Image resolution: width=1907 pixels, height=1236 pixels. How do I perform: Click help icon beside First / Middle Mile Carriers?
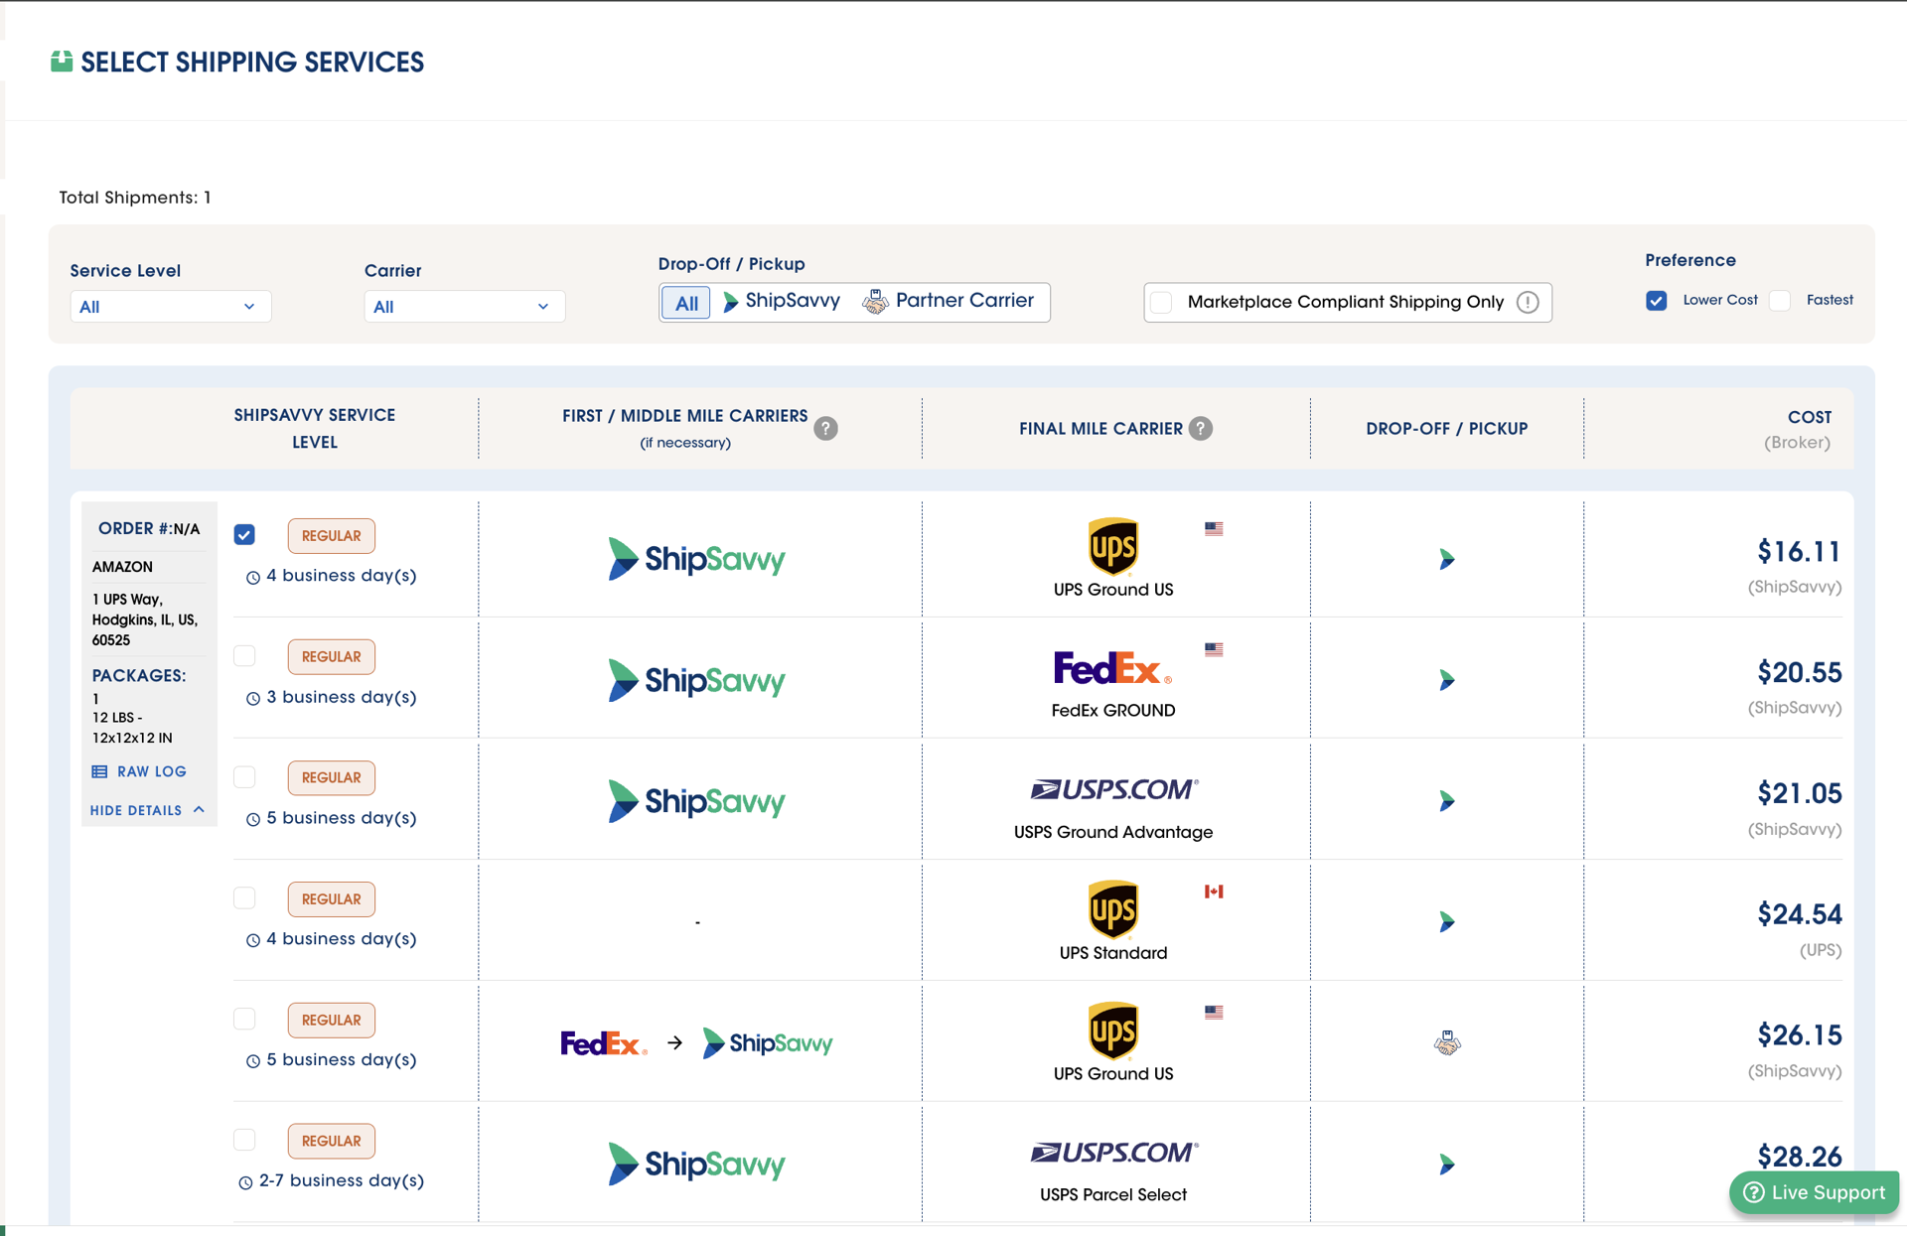[x=825, y=428]
